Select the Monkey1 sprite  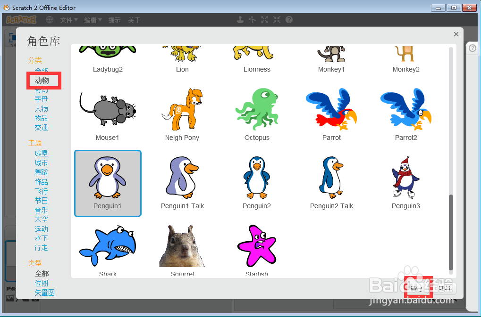point(331,61)
